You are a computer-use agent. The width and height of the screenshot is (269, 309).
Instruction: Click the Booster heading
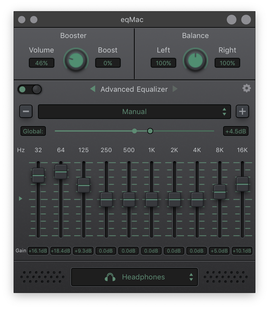[73, 36]
